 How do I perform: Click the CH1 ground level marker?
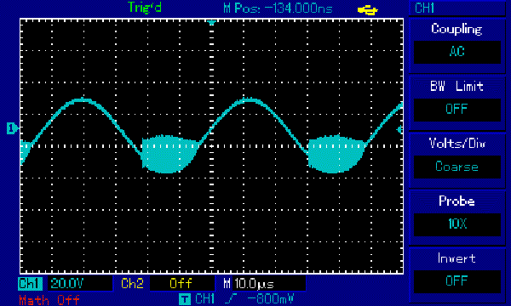point(13,128)
